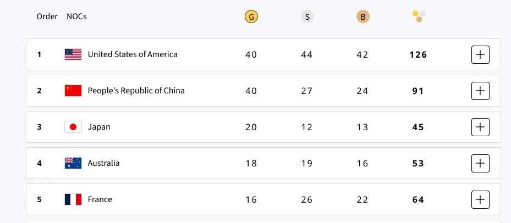Sort by the Order column header

point(47,16)
